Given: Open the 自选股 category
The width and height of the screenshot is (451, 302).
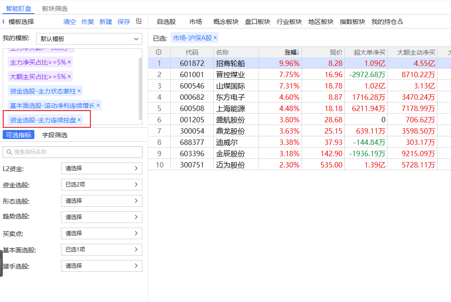Looking at the screenshot, I should (x=166, y=22).
